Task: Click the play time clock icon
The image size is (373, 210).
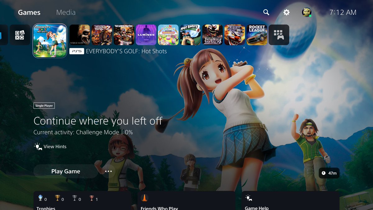Action: pyautogui.click(x=324, y=173)
